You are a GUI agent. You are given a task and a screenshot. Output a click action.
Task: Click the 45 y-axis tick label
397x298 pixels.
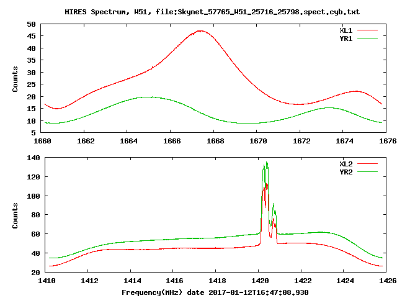(32, 36)
